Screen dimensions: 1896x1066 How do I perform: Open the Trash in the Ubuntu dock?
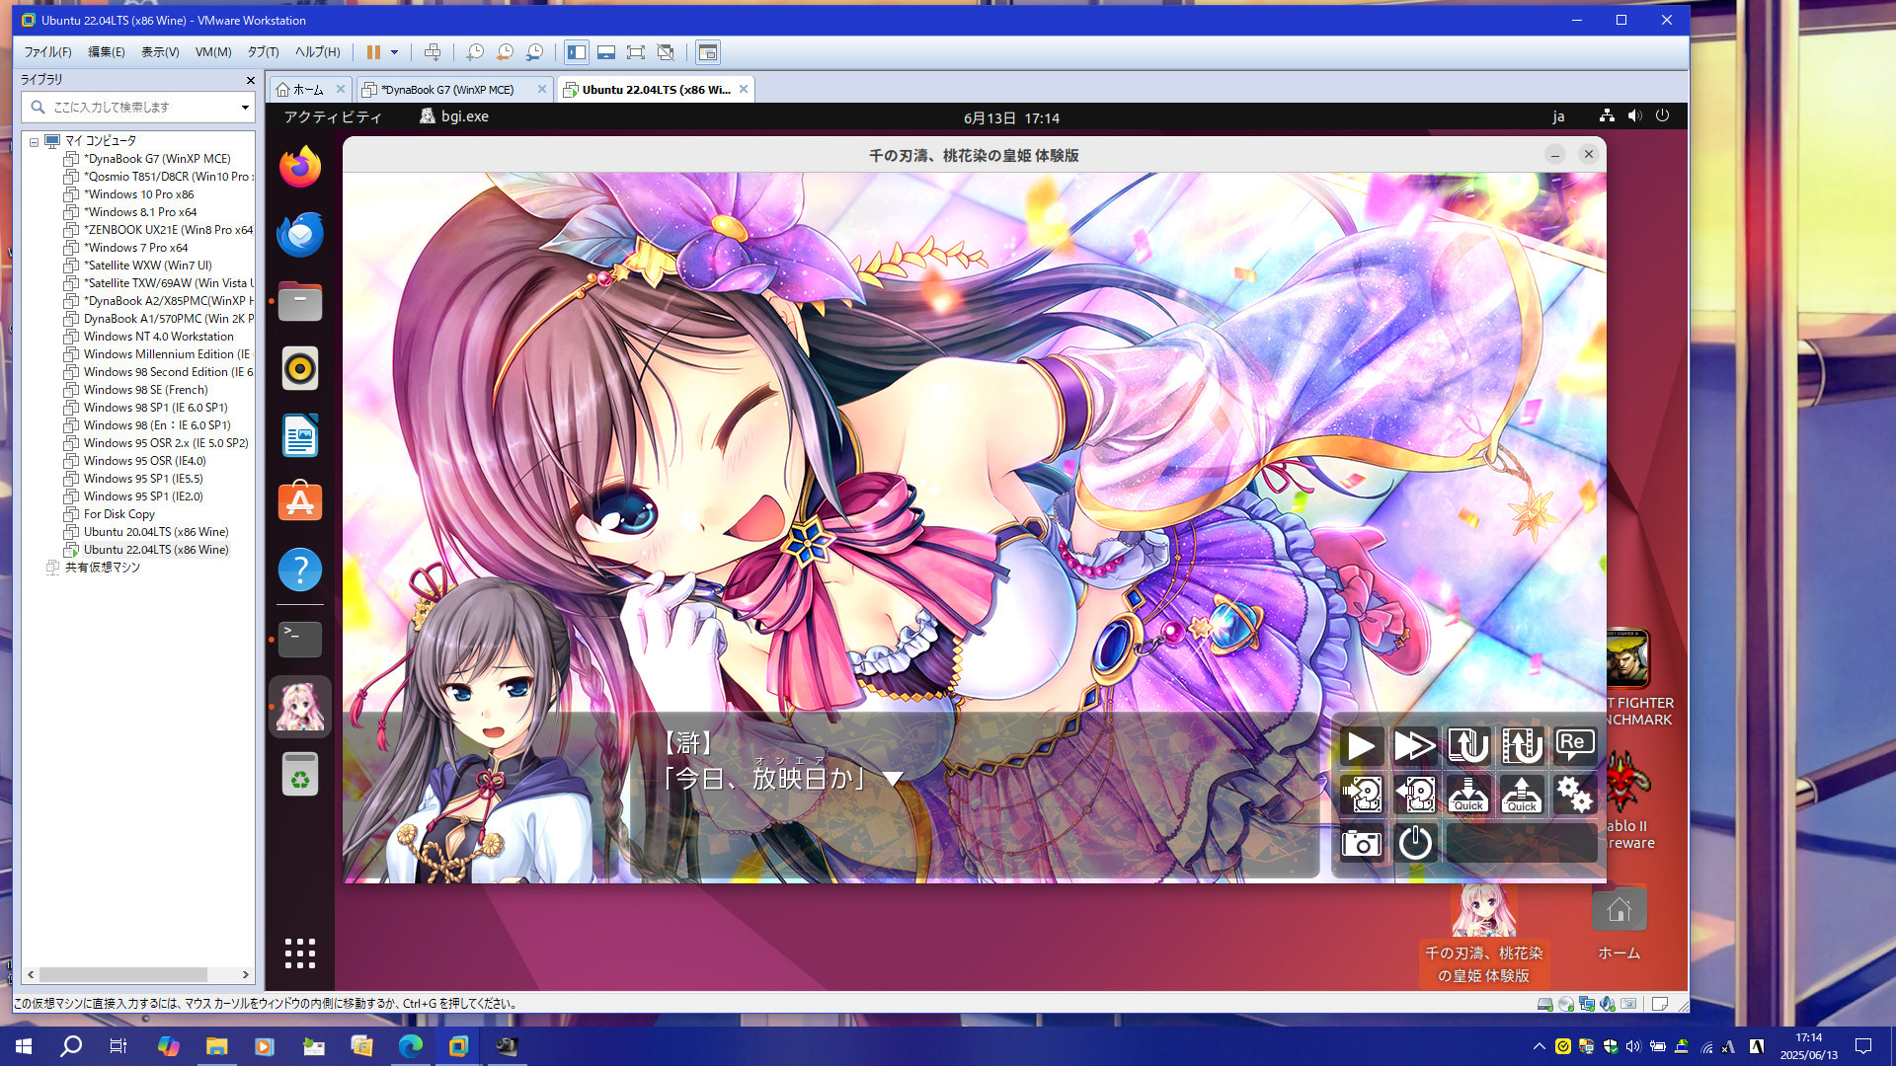[300, 774]
